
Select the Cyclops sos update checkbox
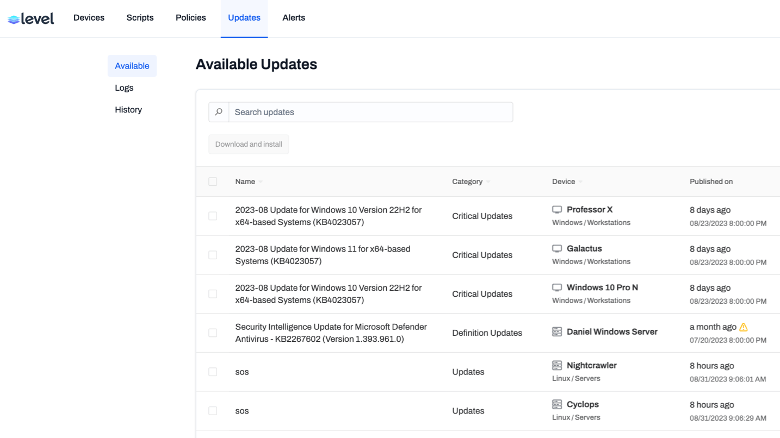pos(213,411)
